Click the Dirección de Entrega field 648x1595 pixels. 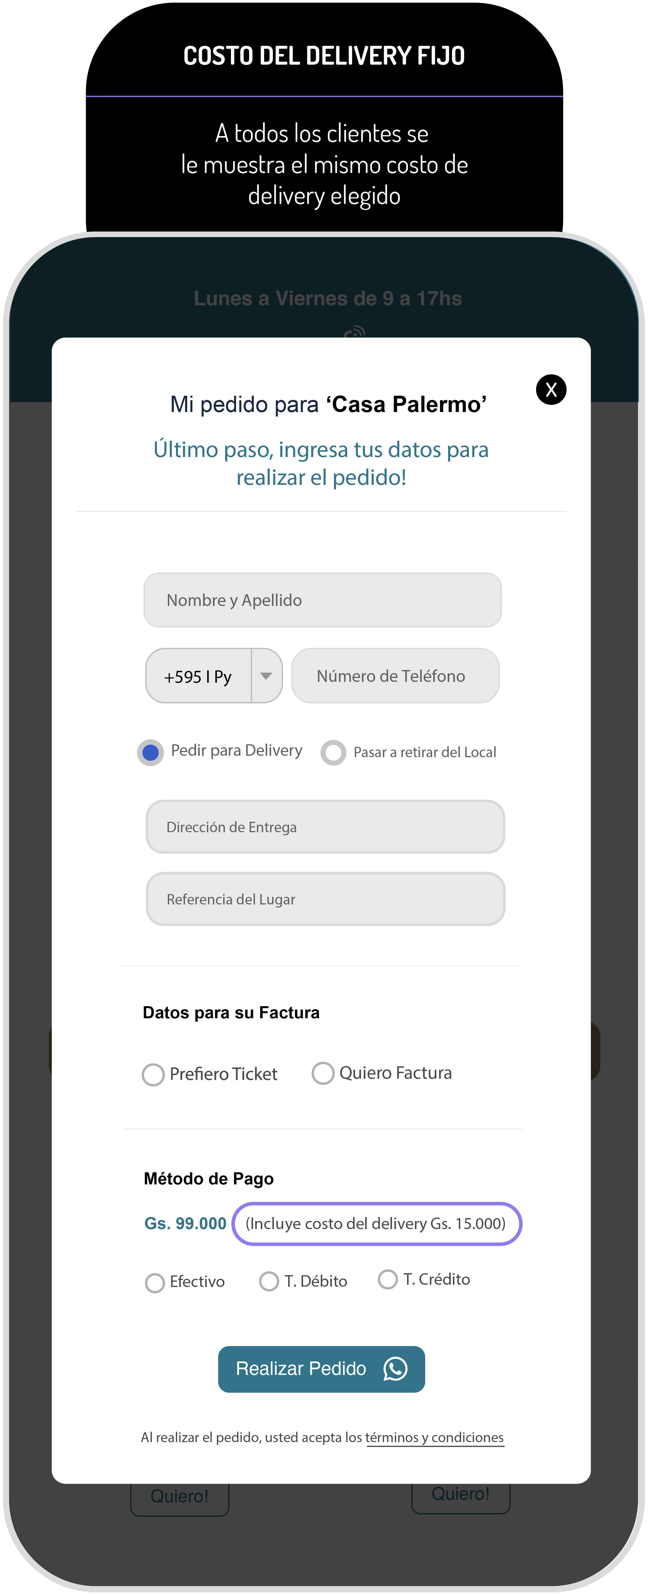point(325,827)
